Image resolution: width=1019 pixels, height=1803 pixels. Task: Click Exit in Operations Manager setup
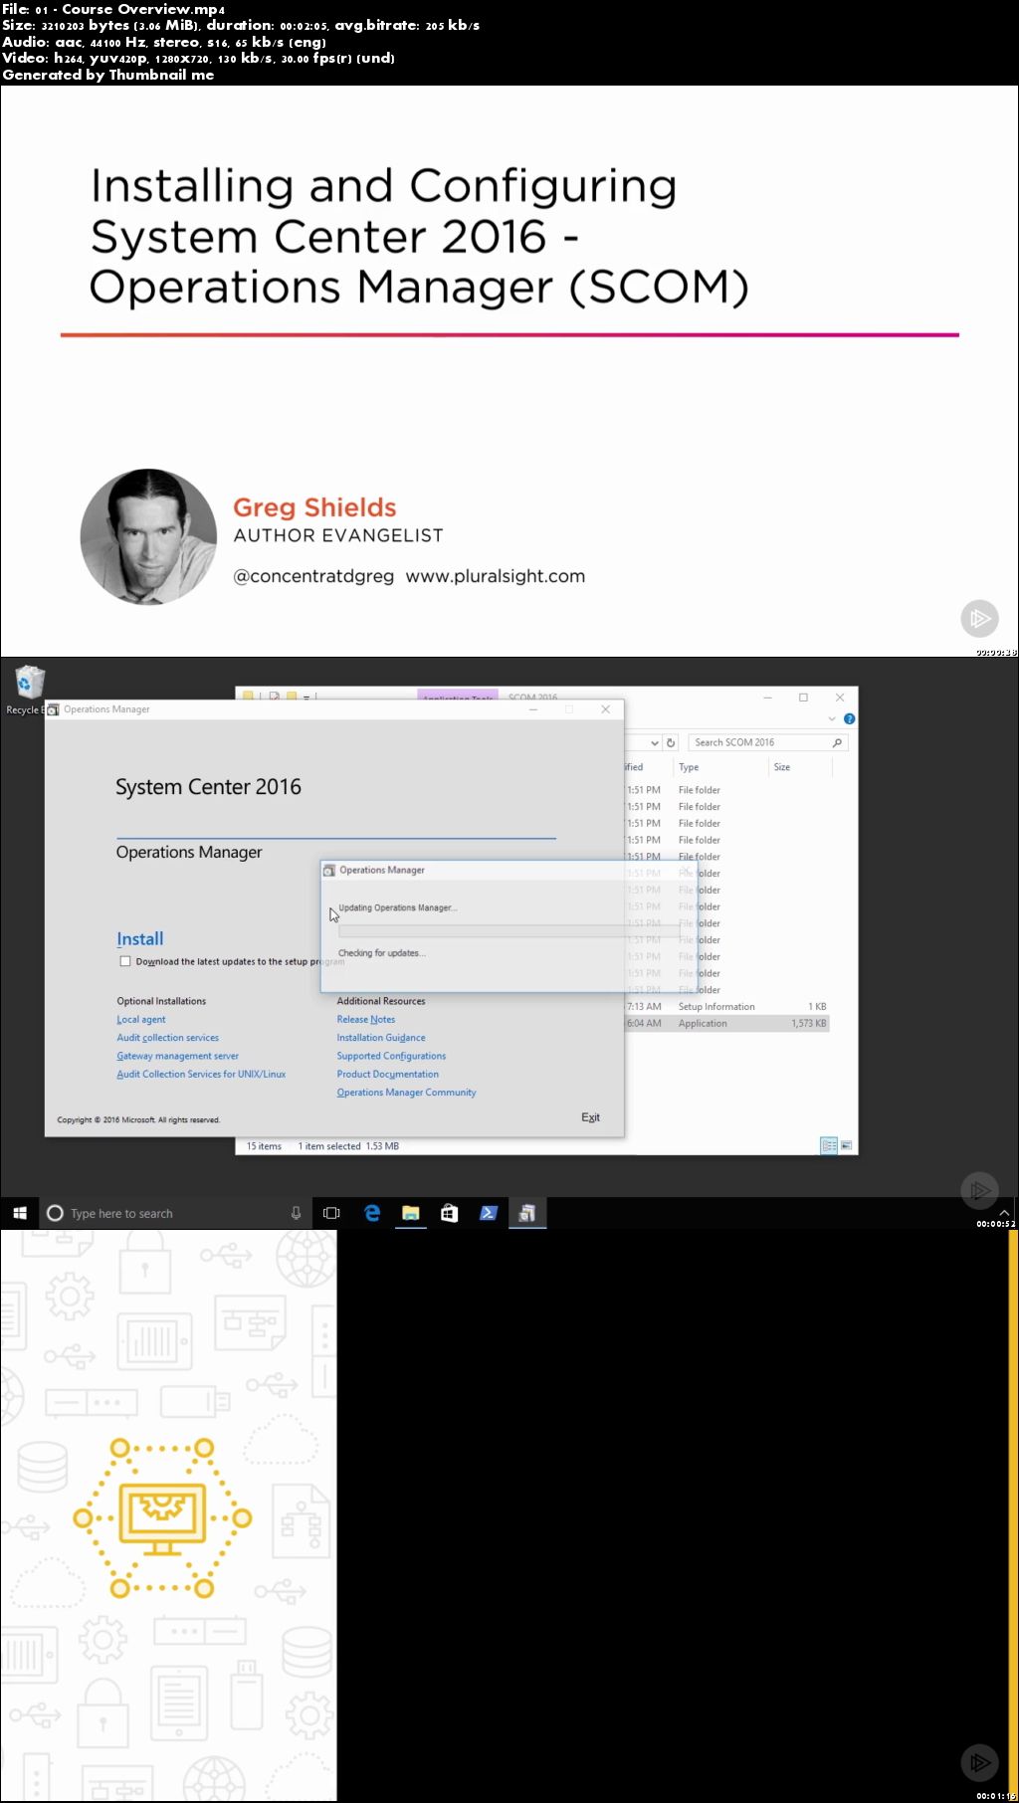(x=590, y=1117)
